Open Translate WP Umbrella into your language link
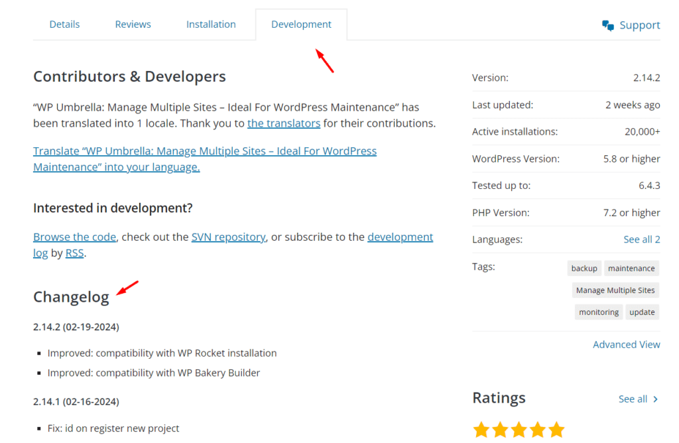679x443 pixels. tap(205, 159)
